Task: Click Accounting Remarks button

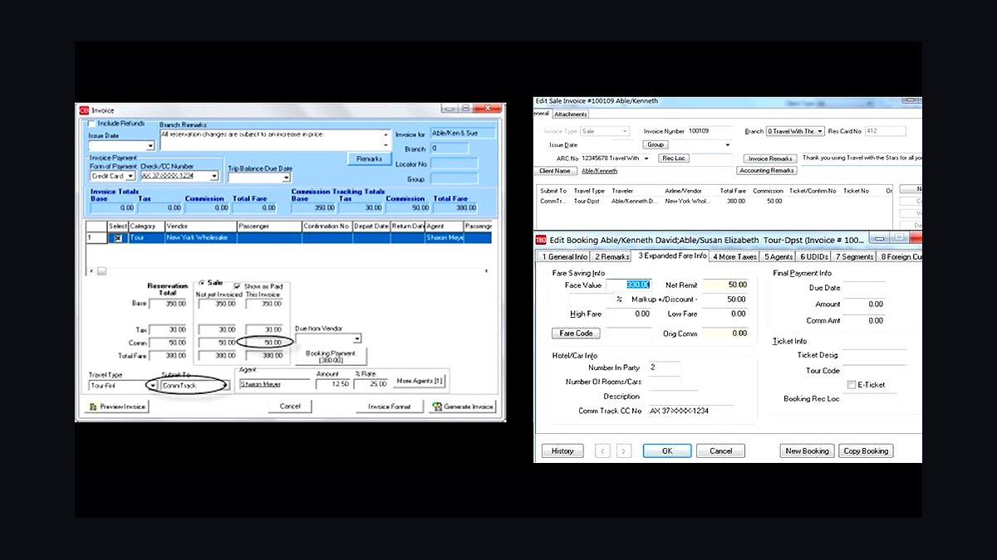Action: (767, 171)
